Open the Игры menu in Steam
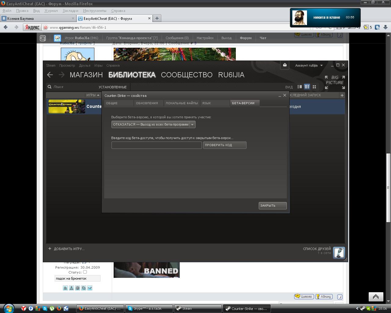 pos(98,65)
